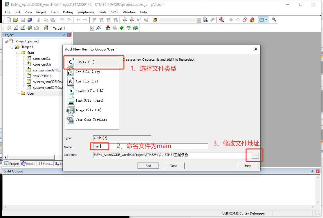Start the Debug session icon
The height and width of the screenshot is (218, 323).
221,20
